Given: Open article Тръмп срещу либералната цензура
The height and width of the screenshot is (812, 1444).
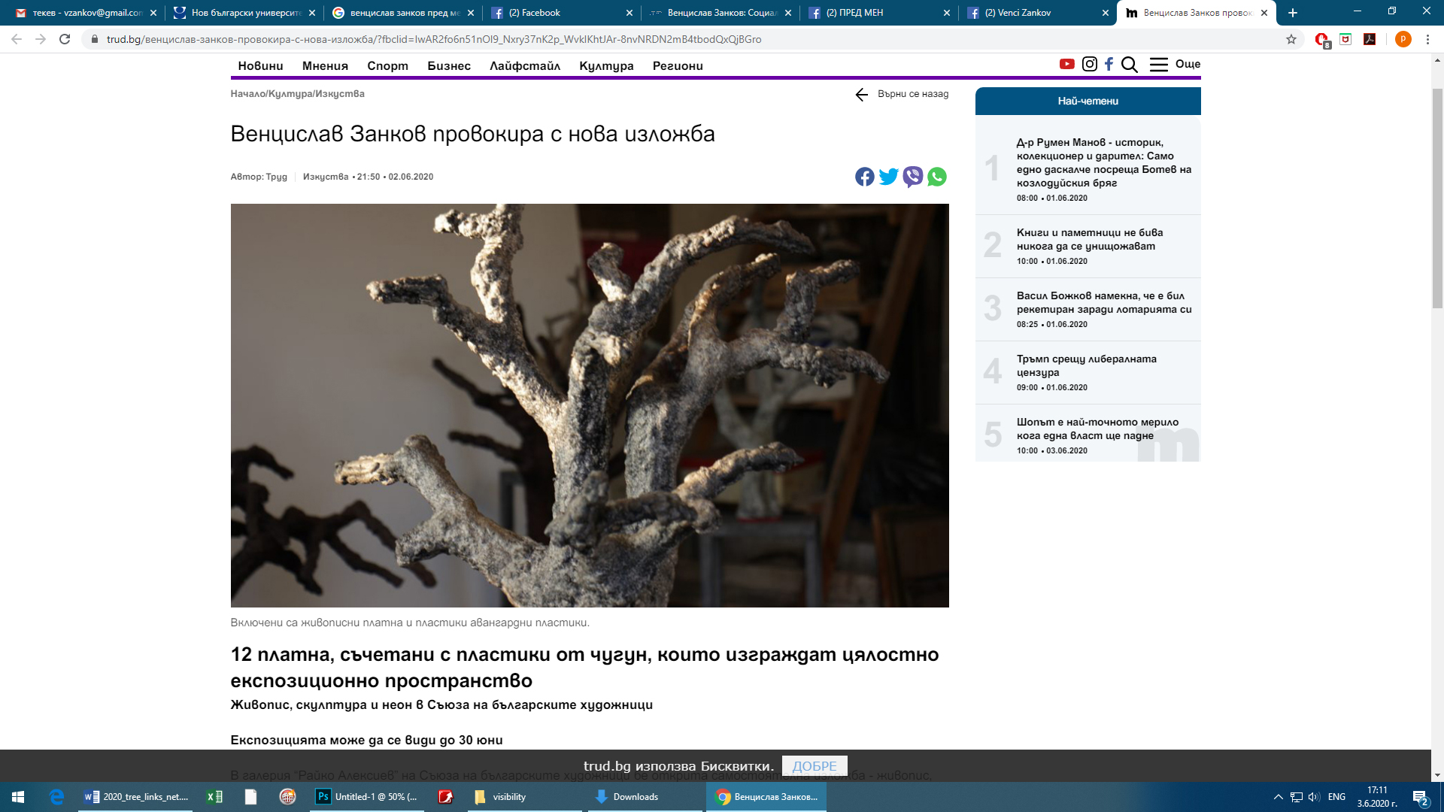Looking at the screenshot, I should [x=1087, y=366].
